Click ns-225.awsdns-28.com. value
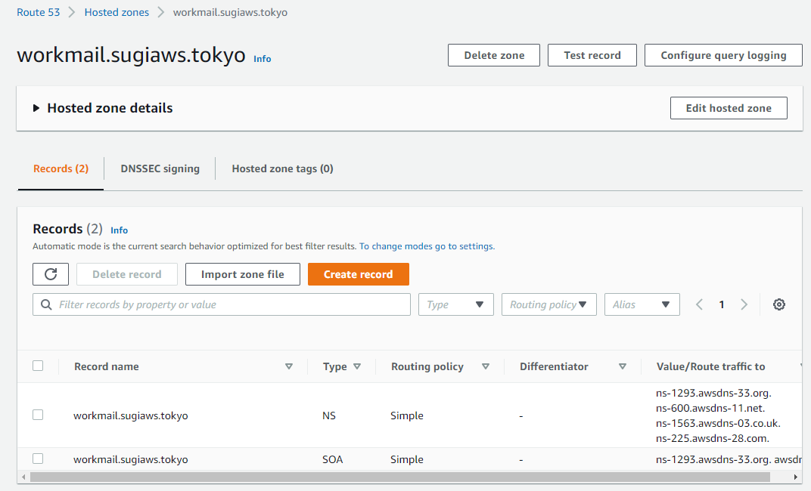The width and height of the screenshot is (811, 491). point(713,438)
